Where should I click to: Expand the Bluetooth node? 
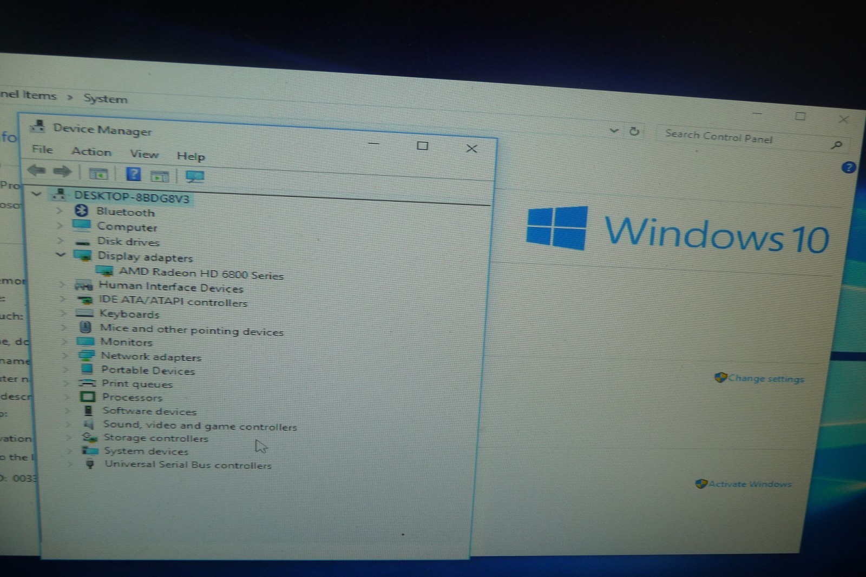pos(60,210)
